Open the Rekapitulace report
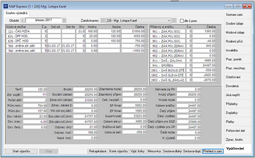 [x=98, y=151]
